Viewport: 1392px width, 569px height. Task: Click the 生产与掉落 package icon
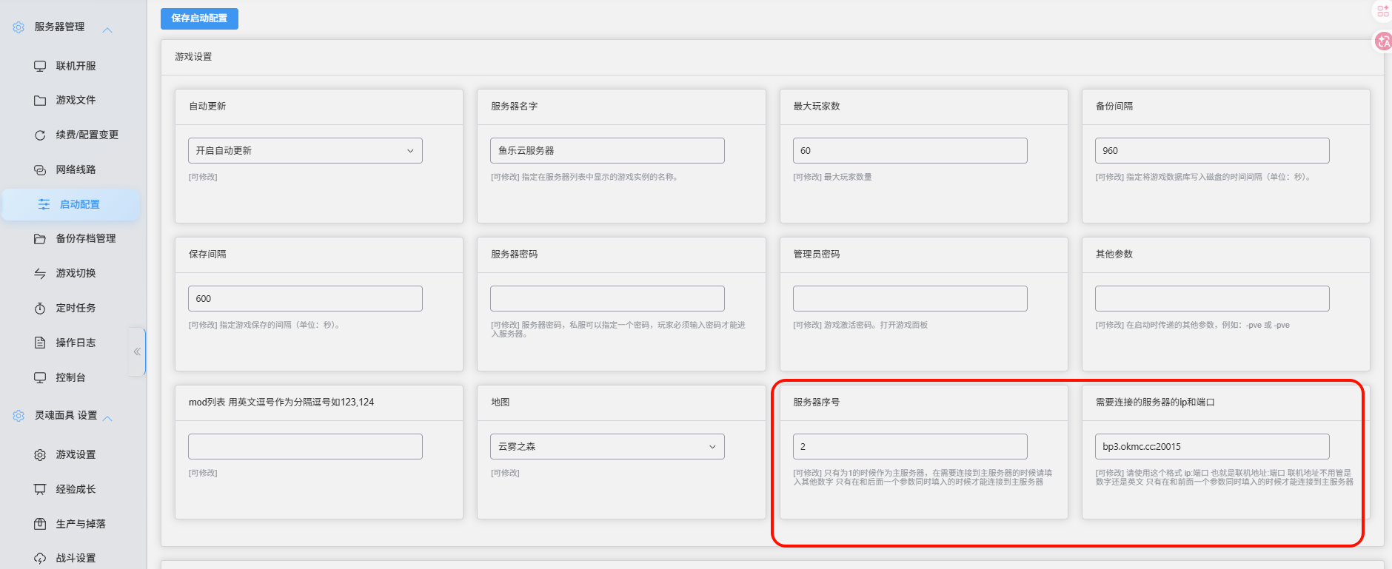pyautogui.click(x=40, y=524)
